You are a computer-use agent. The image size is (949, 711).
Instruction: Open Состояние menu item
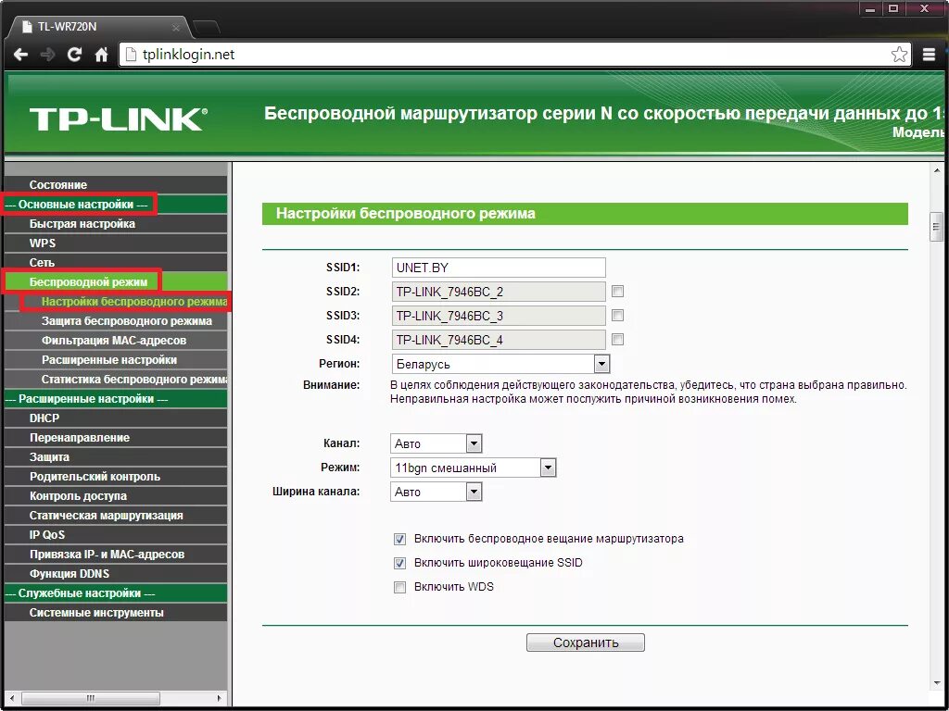[x=116, y=185]
